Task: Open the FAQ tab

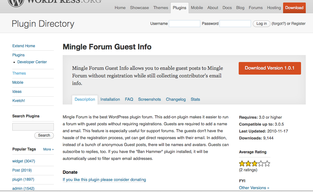Action: 129,99
